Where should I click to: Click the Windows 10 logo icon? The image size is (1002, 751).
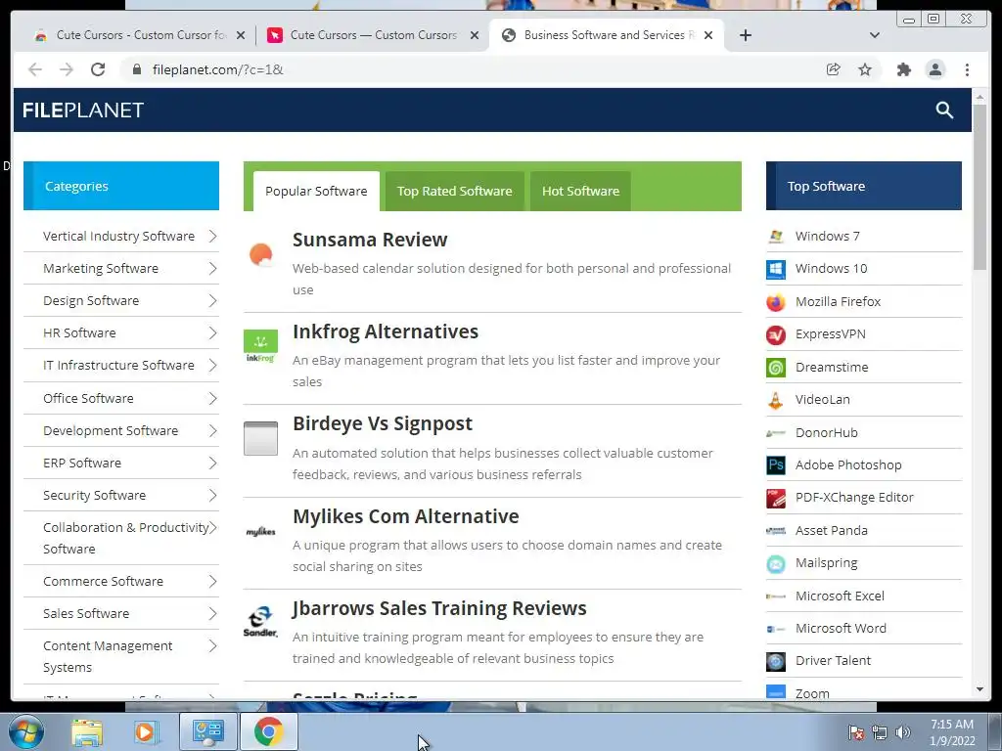[776, 269]
